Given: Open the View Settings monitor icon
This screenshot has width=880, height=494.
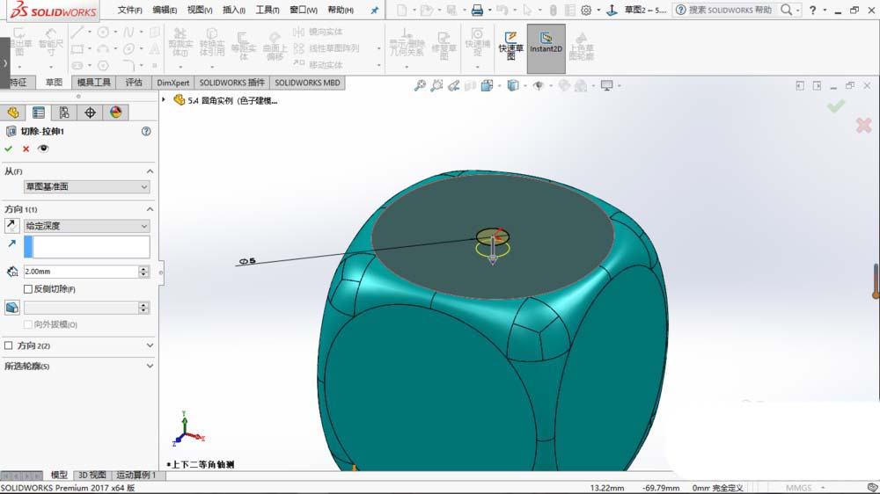Looking at the screenshot, I should pos(606,85).
